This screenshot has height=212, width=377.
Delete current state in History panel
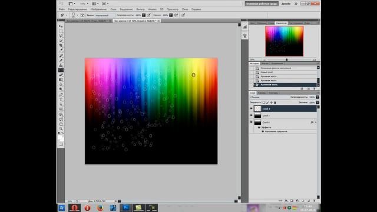pyautogui.click(x=314, y=89)
